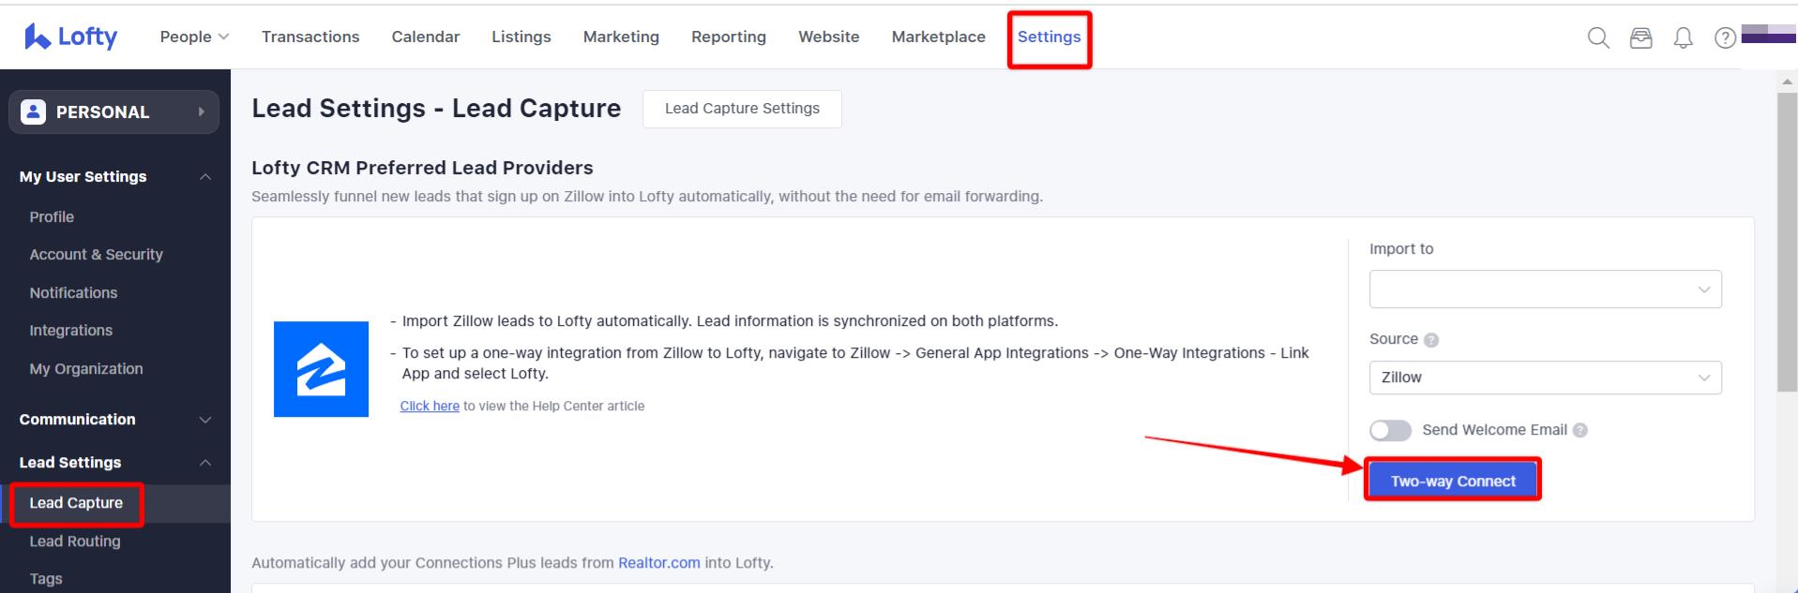Click the help question mark icon
Screen dimensions: 1798x593
point(1724,37)
